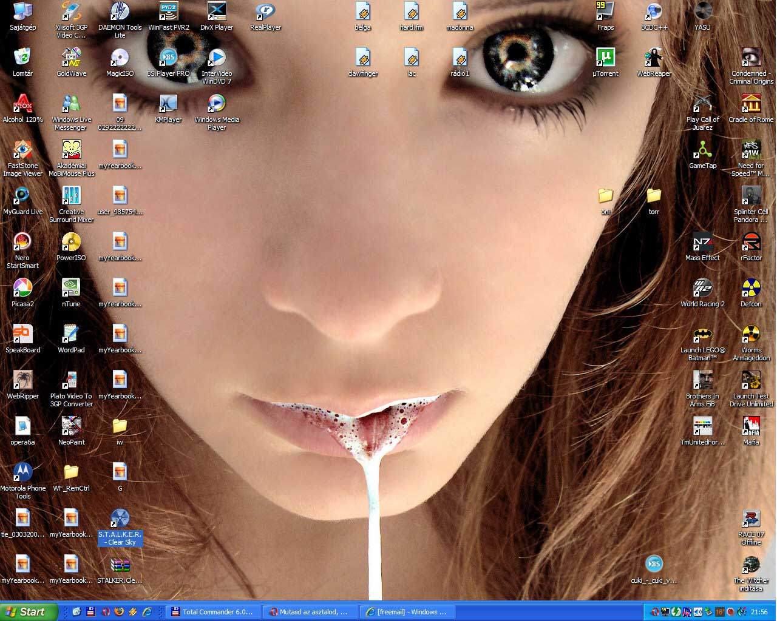The width and height of the screenshot is (777, 621).
Task: Open cuki_-_cuki_v... media file
Action: coord(654,569)
